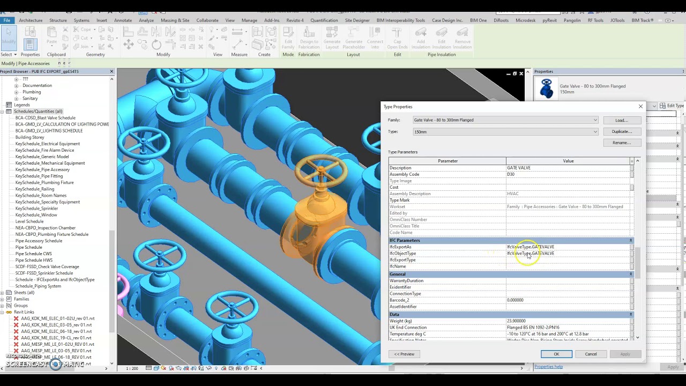Open the File menu tab
The height and width of the screenshot is (386, 686).
point(6,20)
